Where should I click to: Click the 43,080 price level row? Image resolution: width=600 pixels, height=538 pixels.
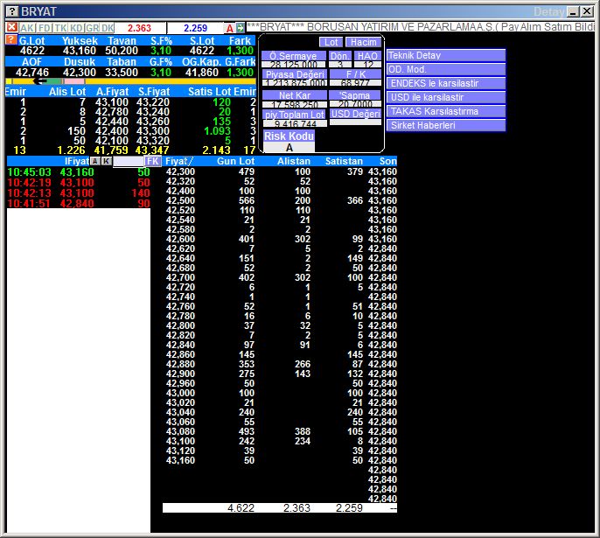point(281,431)
